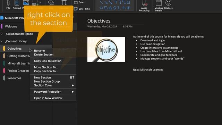Select the Objectives section in sidebar
This screenshot has height=125, width=222.
pos(15,49)
